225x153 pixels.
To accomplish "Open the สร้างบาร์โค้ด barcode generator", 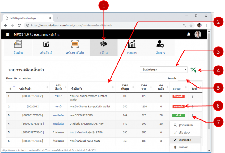I will 75,47.
